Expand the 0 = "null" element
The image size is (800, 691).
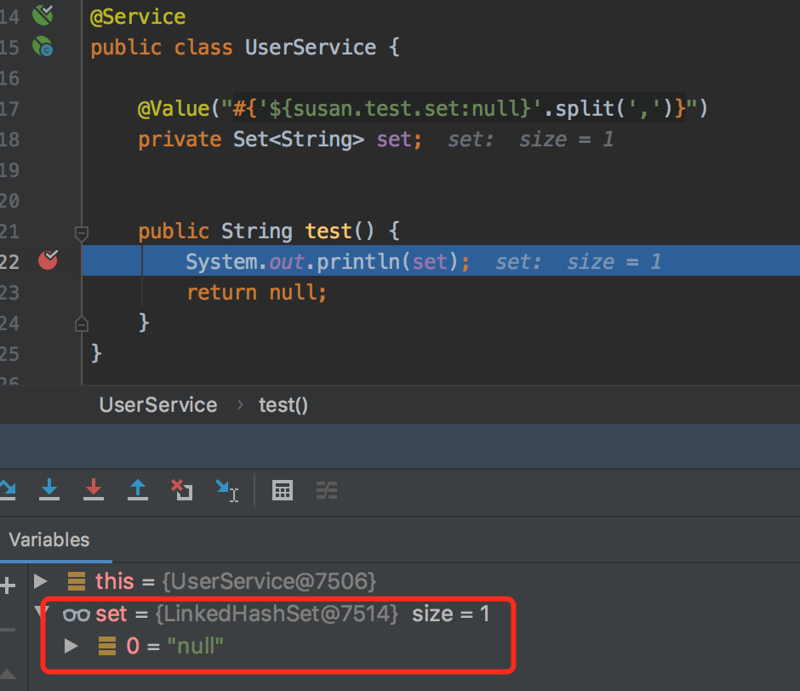point(71,646)
